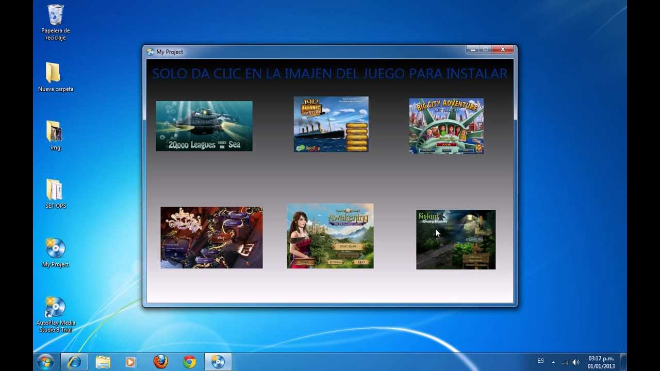Image resolution: width=660 pixels, height=371 pixels.
Task: Open the clock showing 03:17 p.m.
Action: pyautogui.click(x=601, y=362)
